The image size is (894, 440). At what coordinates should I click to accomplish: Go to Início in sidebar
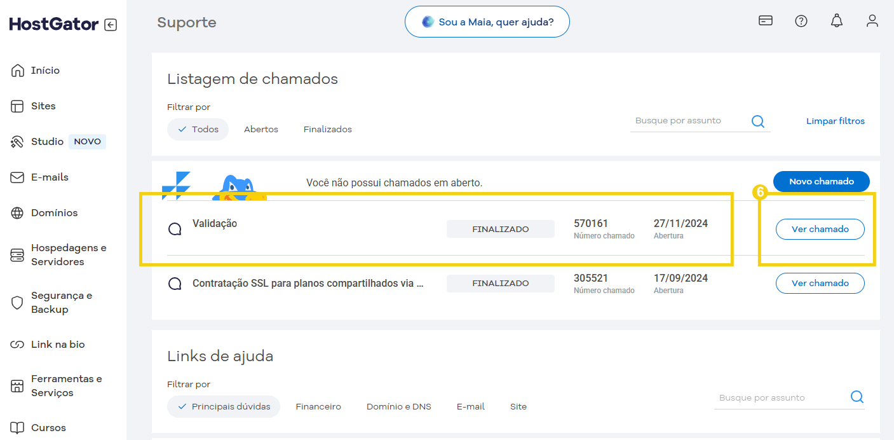point(45,71)
